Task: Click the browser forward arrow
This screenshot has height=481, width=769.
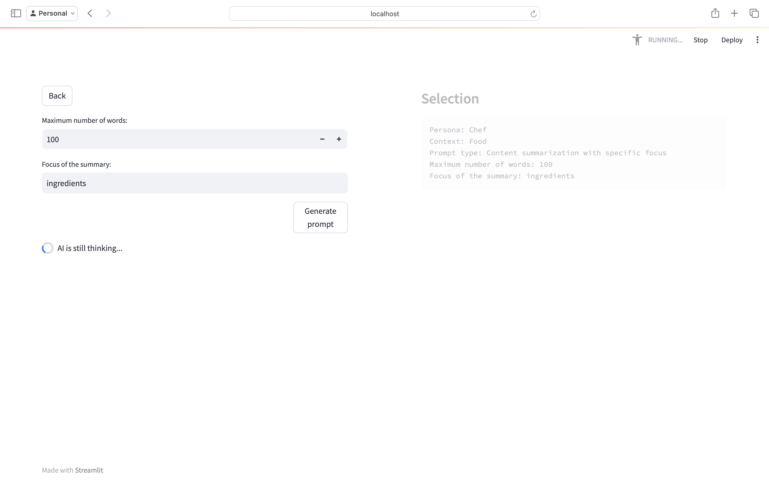Action: coord(108,13)
